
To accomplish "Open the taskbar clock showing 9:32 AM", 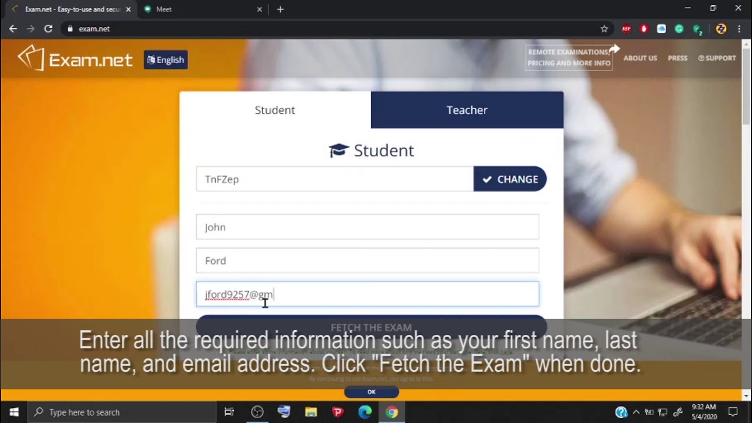I will pyautogui.click(x=704, y=412).
